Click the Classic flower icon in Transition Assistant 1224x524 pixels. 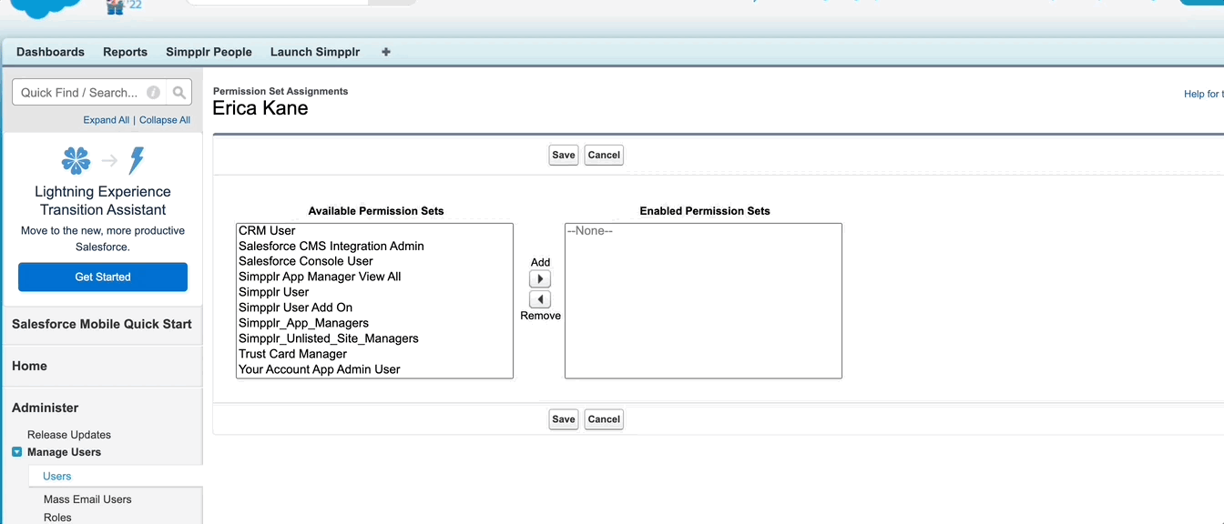tap(76, 161)
